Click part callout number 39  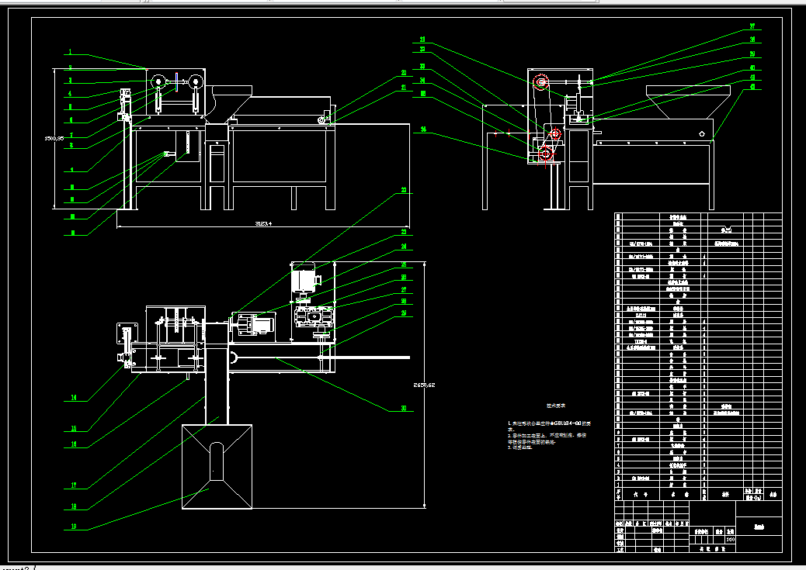(752, 54)
